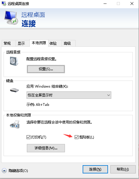Collapse options via 隐藏选项(O)

[18, 171]
